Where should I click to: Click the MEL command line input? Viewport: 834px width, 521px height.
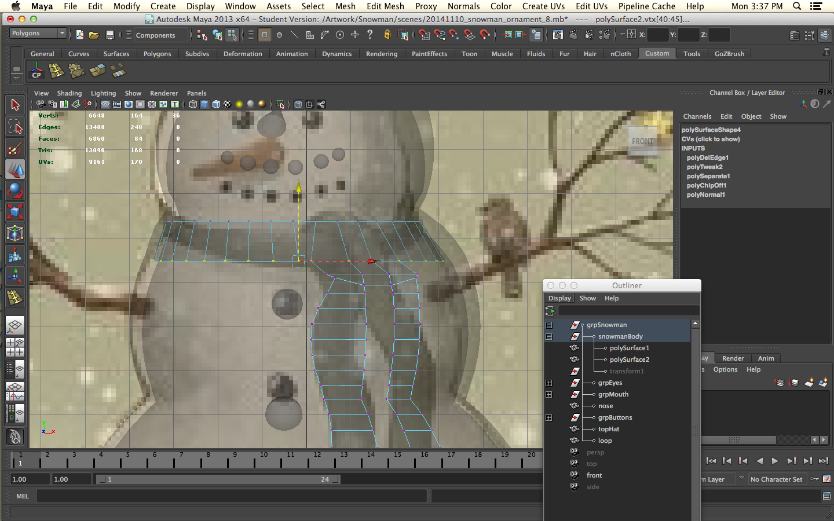[x=232, y=496]
